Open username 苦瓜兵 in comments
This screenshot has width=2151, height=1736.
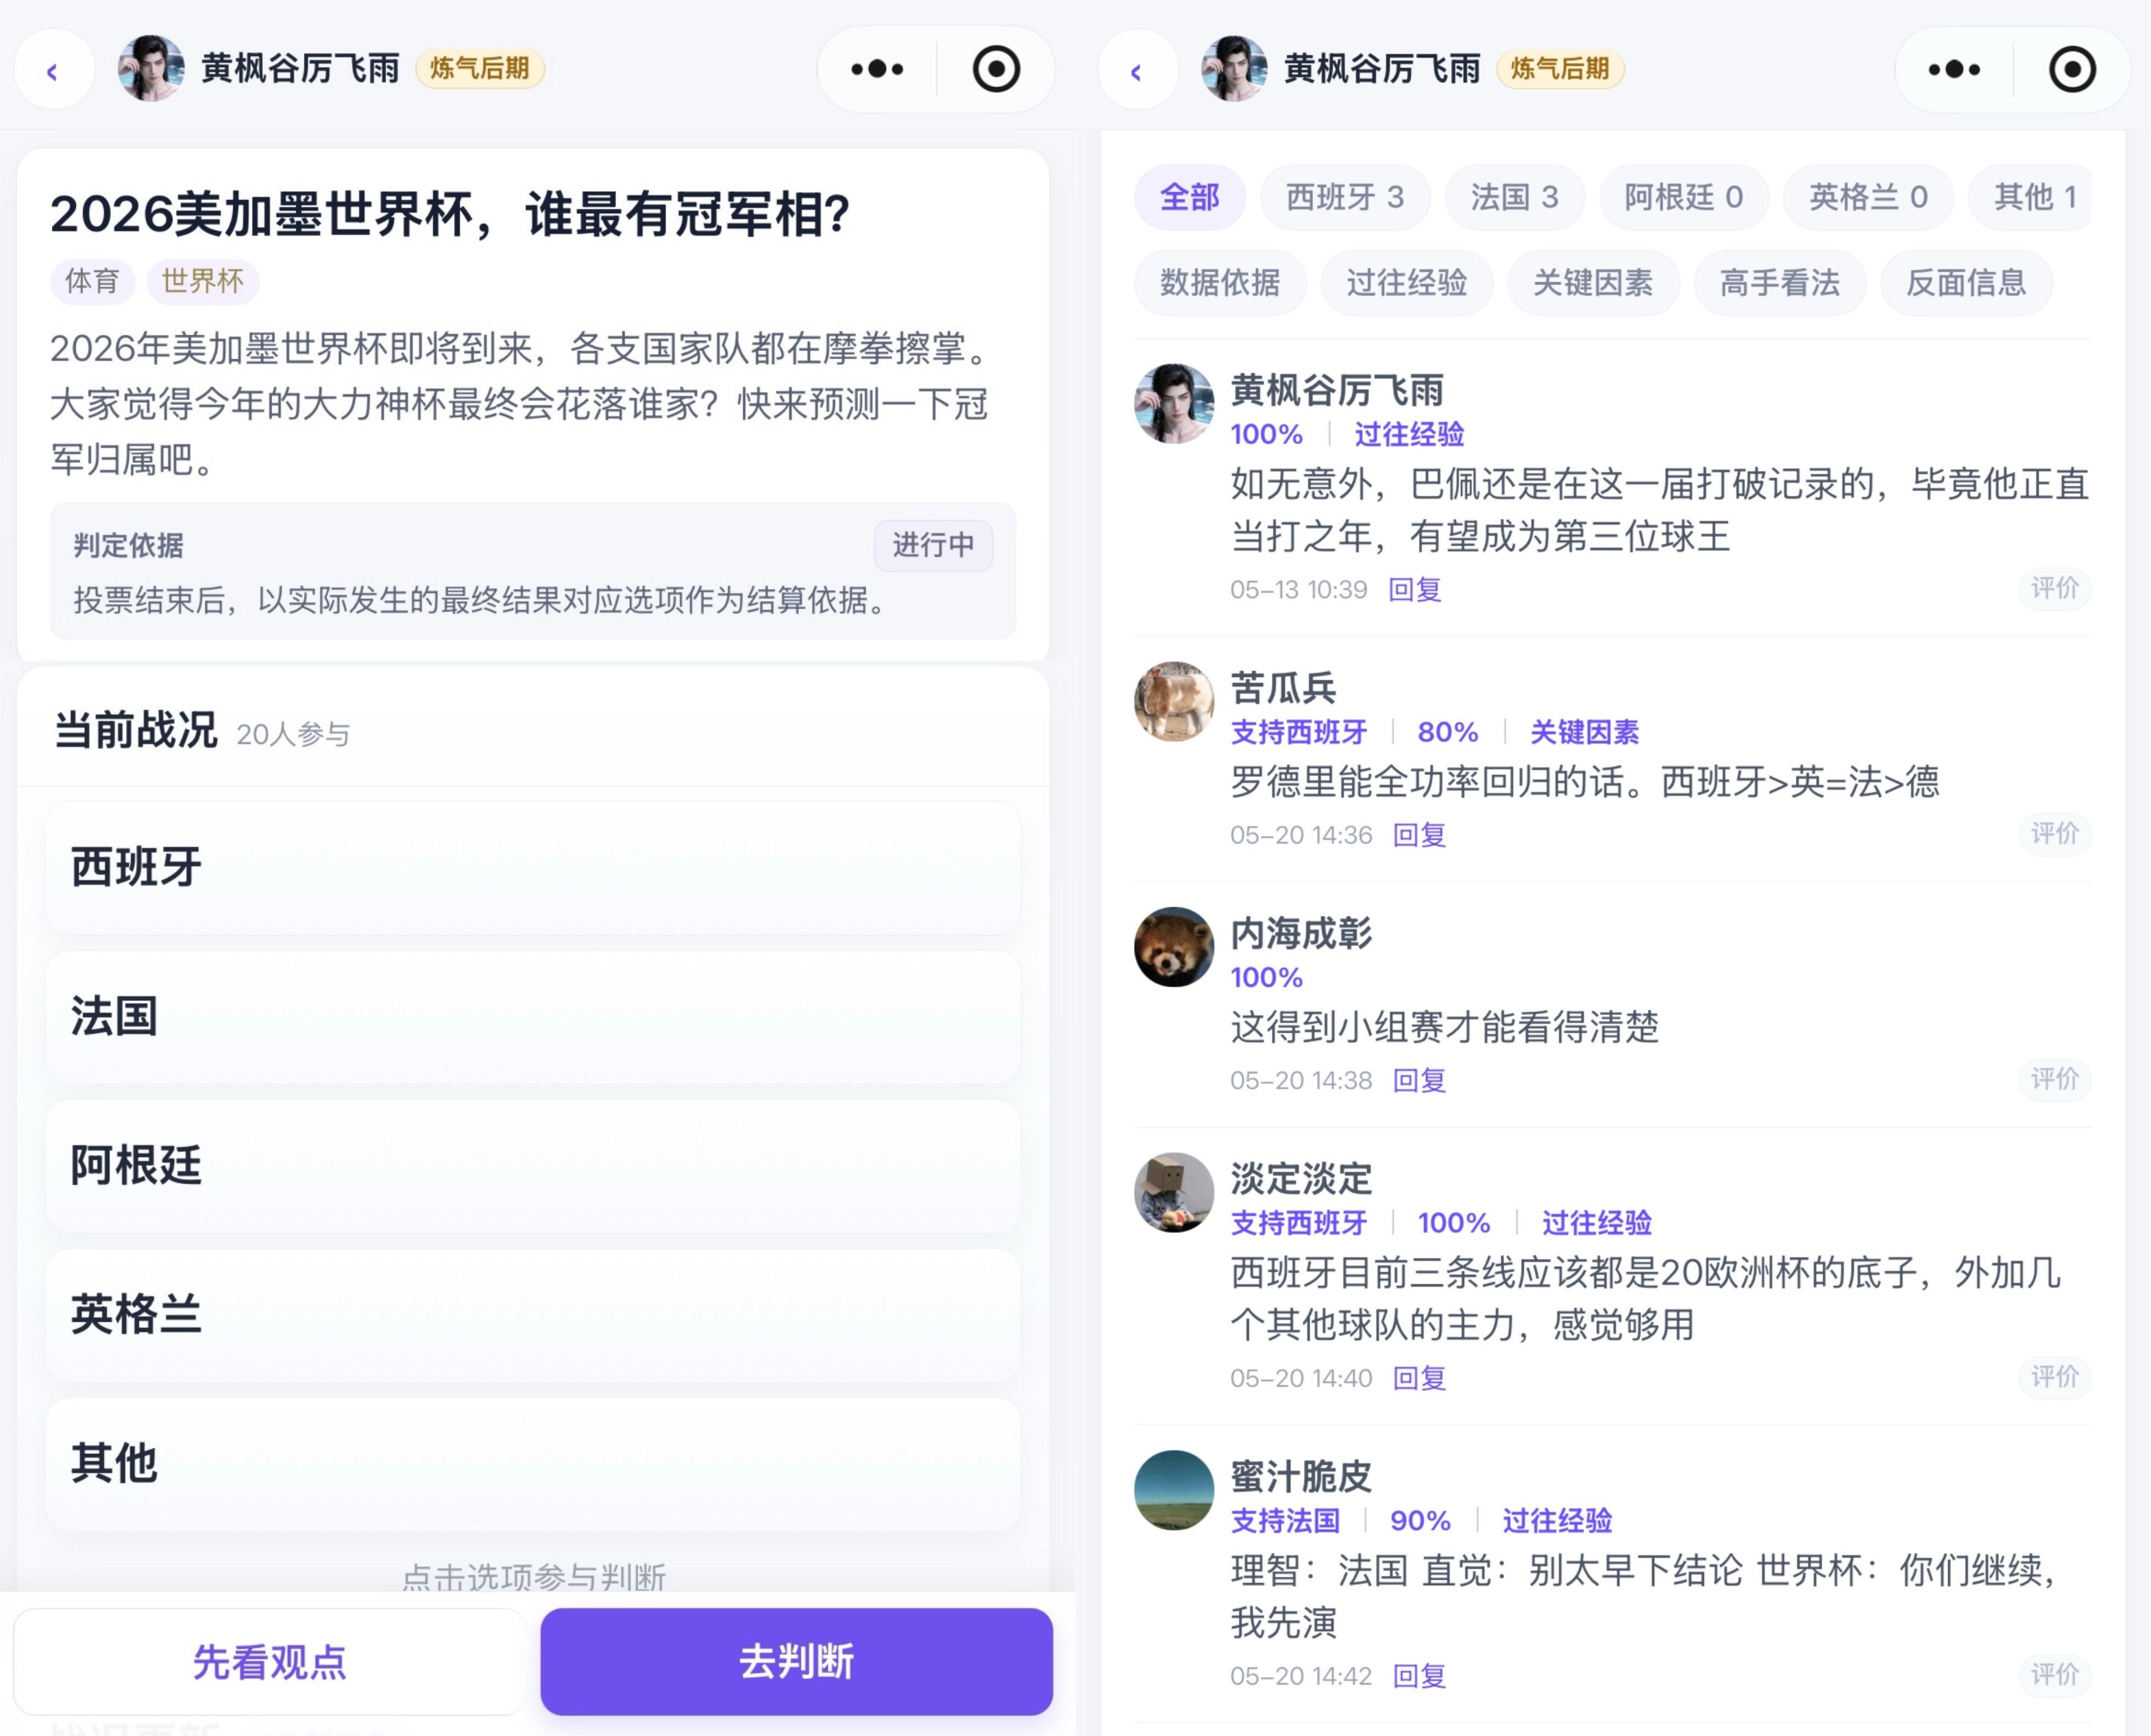click(1283, 688)
